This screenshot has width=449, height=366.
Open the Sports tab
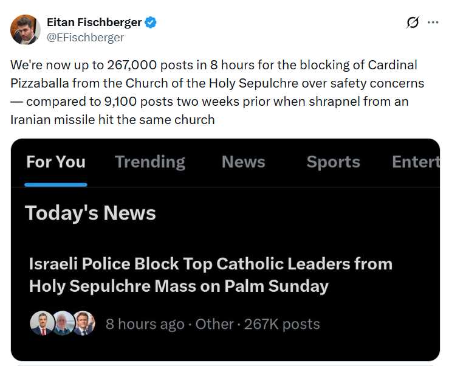click(x=333, y=162)
